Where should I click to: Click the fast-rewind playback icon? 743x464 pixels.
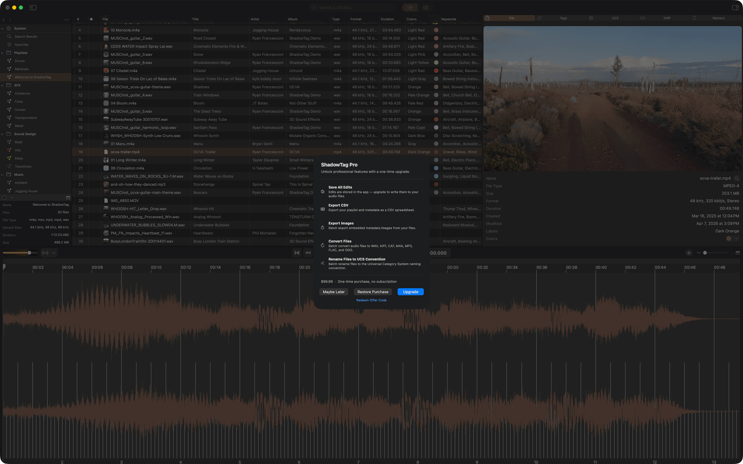click(x=308, y=253)
